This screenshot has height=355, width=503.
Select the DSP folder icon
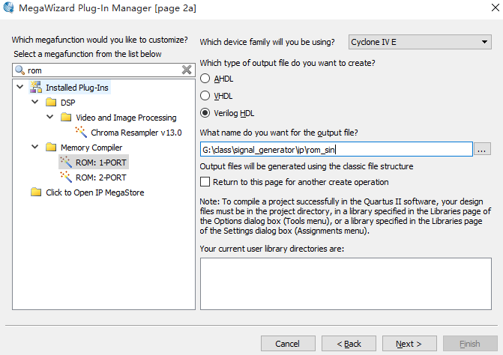pos(51,102)
